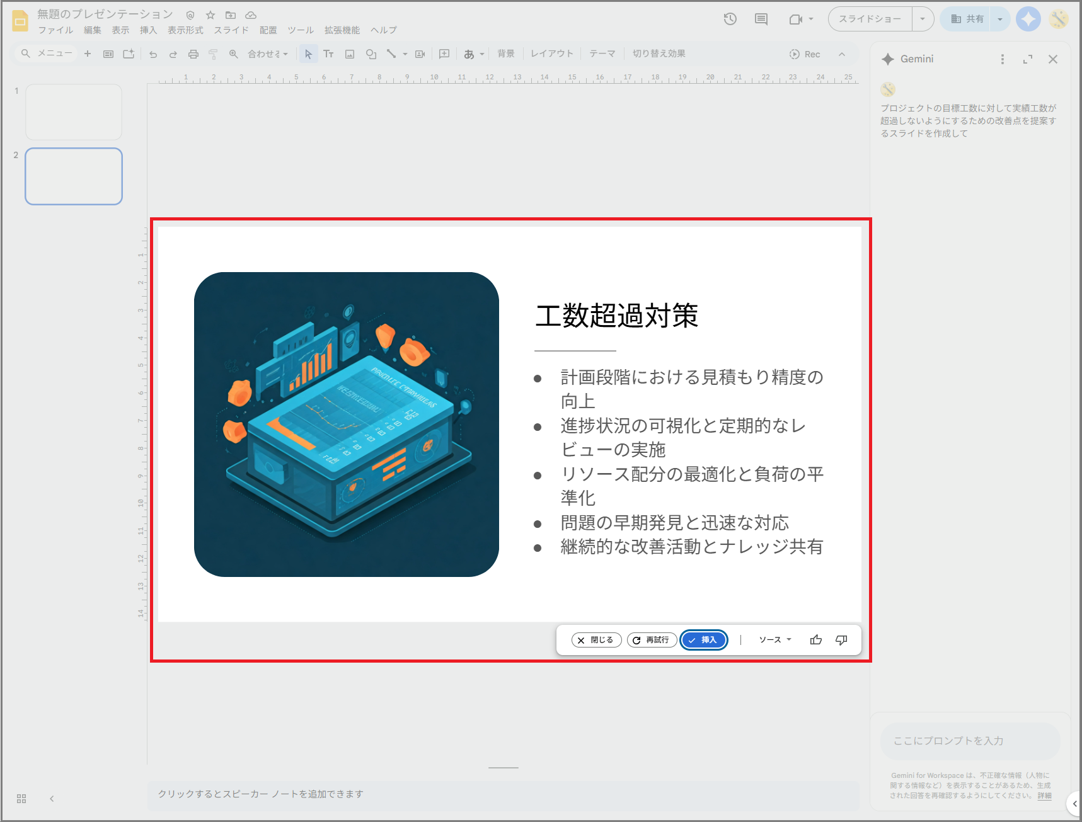The height and width of the screenshot is (822, 1082).
Task: Open the 編集 menu
Action: click(x=93, y=30)
